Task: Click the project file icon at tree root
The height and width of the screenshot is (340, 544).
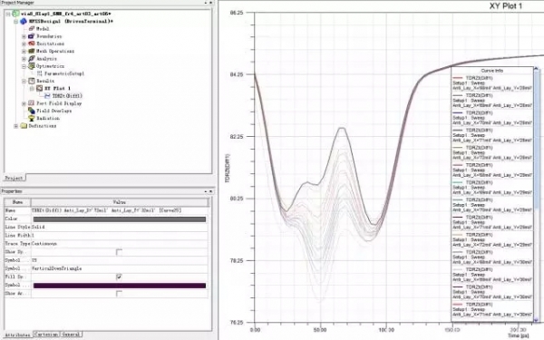Action: (15, 14)
